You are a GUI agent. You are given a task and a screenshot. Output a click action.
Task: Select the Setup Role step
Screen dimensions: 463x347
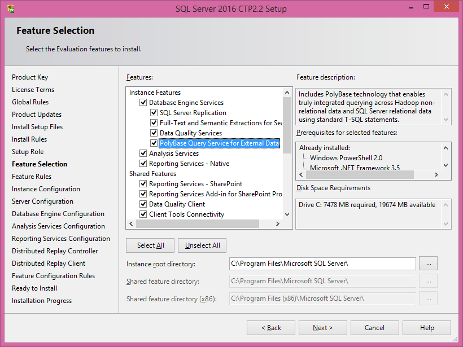[28, 151]
